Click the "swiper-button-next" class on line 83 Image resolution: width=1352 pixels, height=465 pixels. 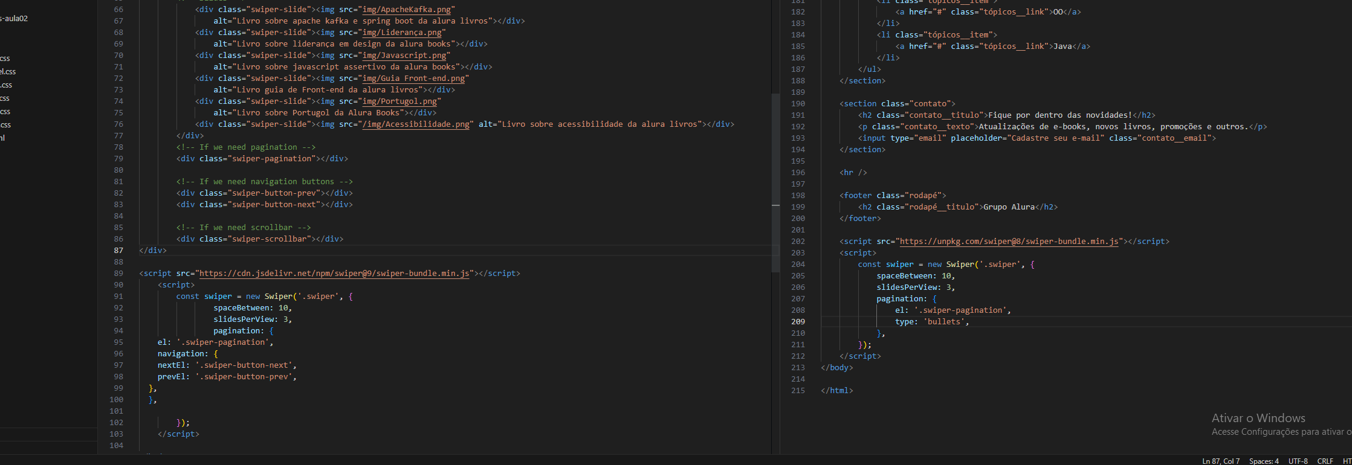point(274,205)
